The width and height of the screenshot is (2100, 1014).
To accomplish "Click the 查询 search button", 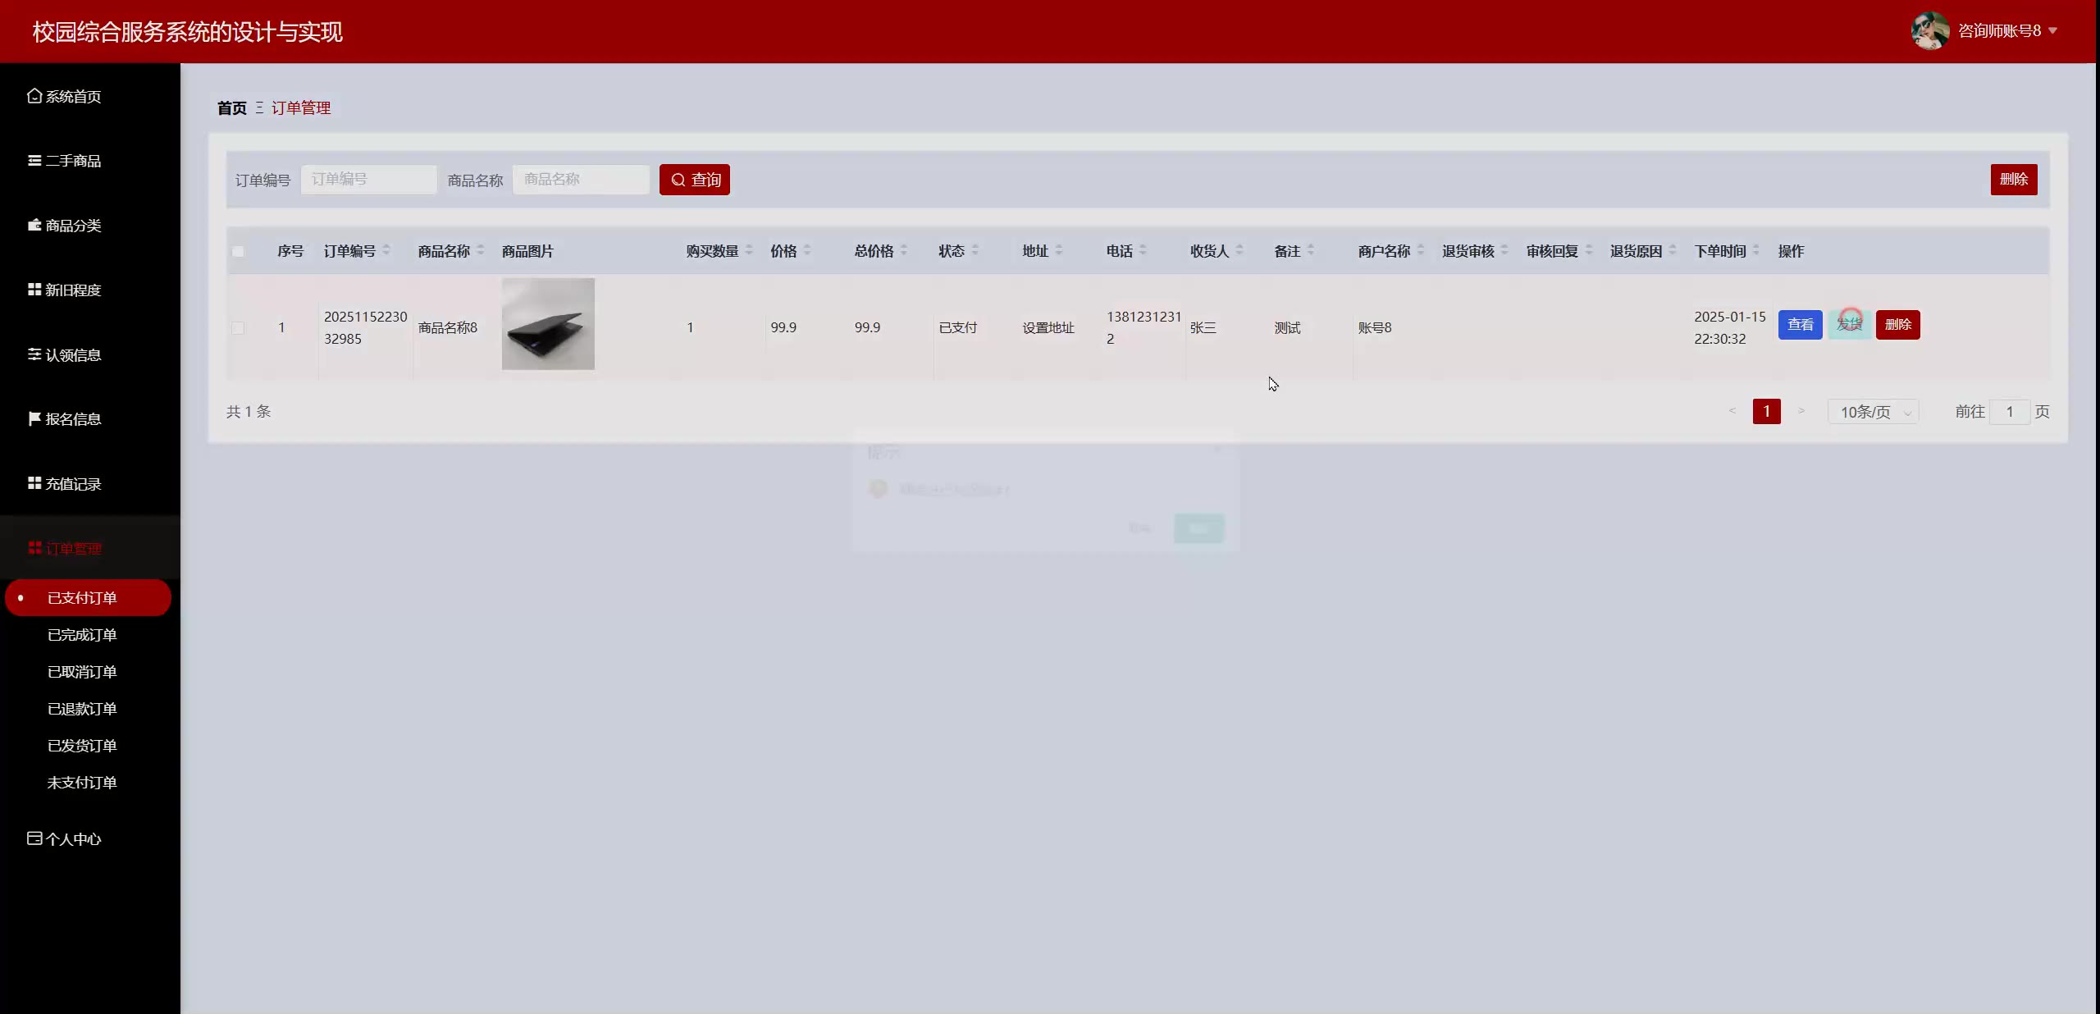I will pos(695,180).
